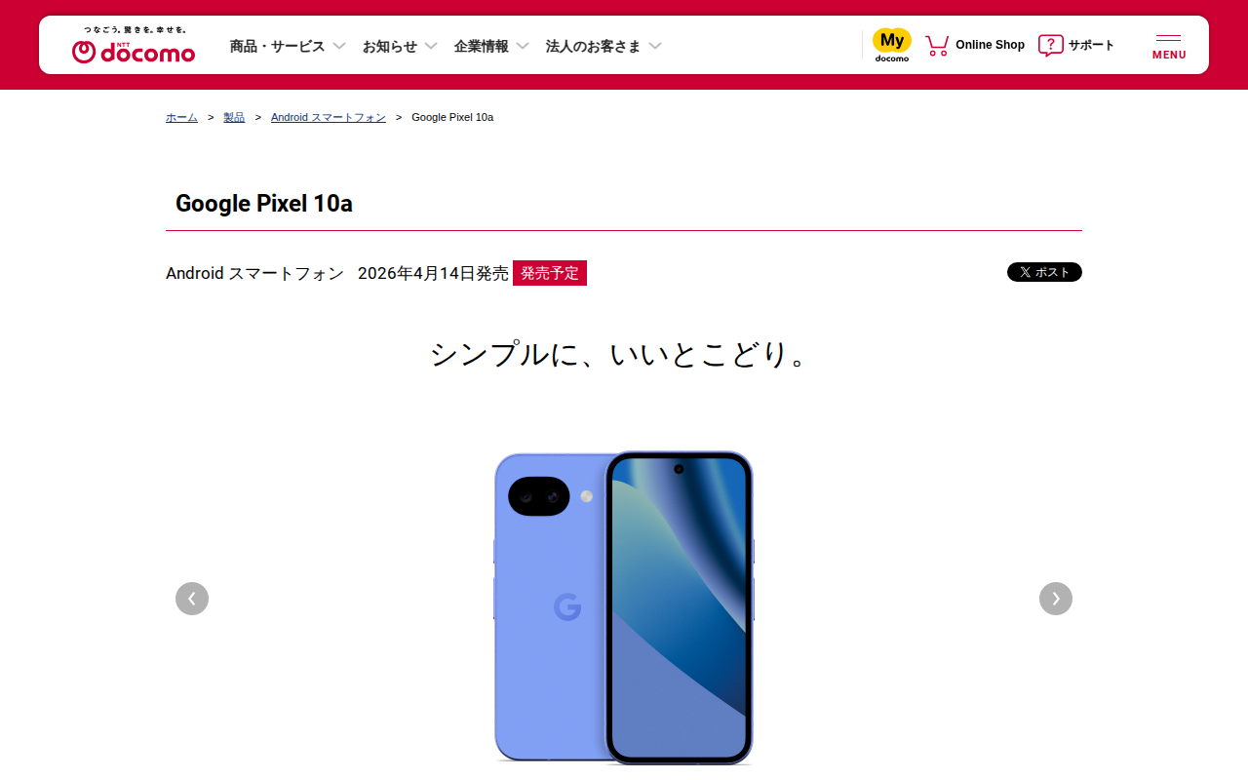Viewport: 1248px width, 780px height.
Task: Open the Online Shop cart icon
Action: pos(937,45)
